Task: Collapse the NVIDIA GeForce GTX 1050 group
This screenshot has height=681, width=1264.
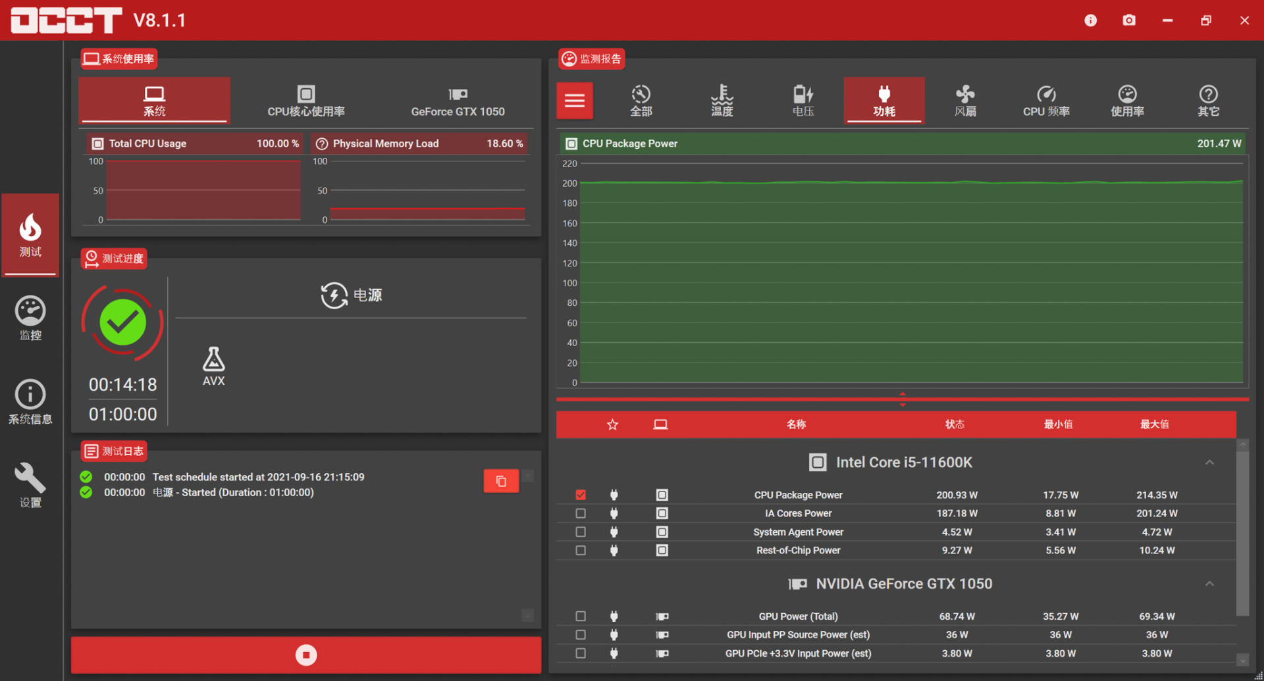Action: [1209, 584]
